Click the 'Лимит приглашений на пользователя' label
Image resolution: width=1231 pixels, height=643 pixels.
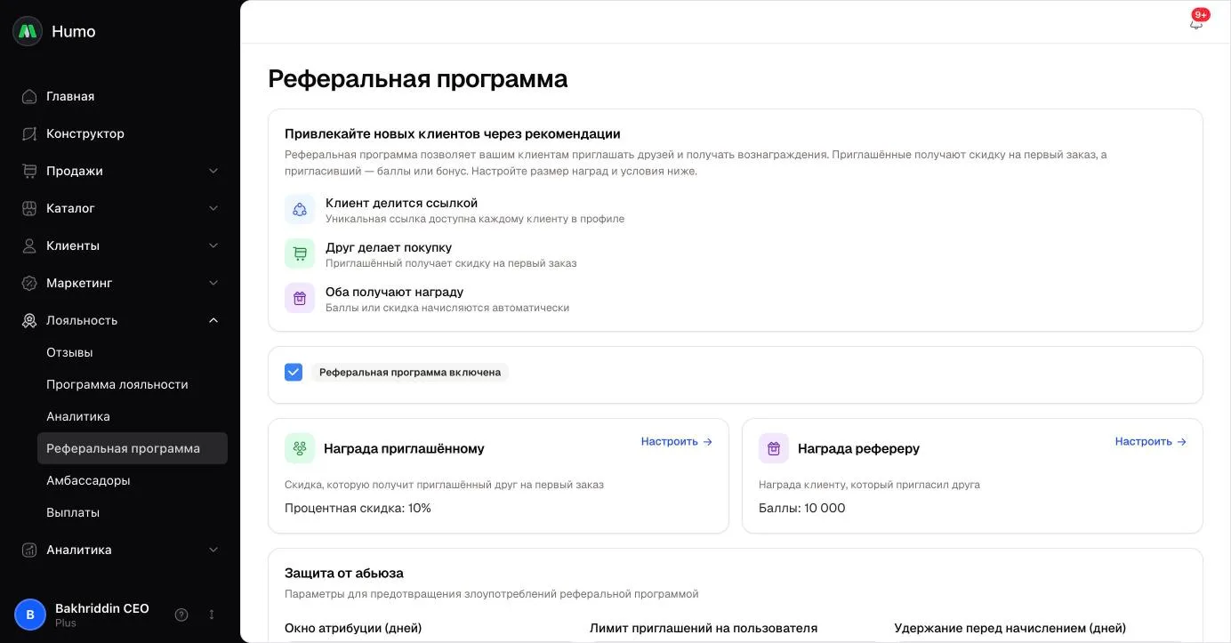pyautogui.click(x=704, y=628)
